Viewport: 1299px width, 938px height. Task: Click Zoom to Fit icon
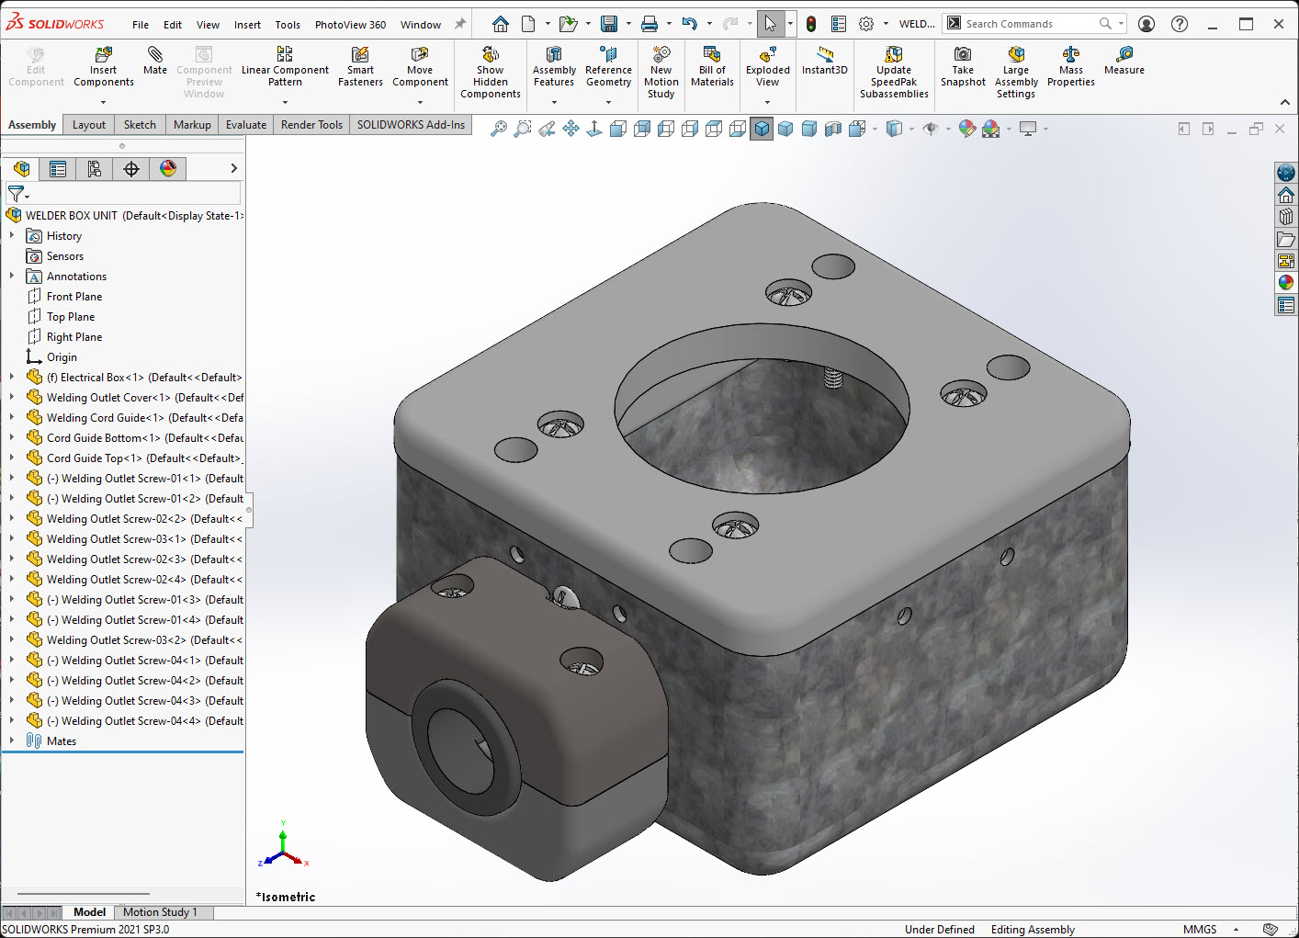coord(499,129)
